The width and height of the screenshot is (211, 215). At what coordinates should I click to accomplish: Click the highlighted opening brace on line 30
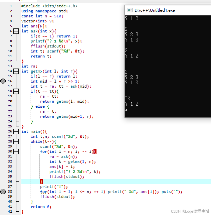pos(95,151)
